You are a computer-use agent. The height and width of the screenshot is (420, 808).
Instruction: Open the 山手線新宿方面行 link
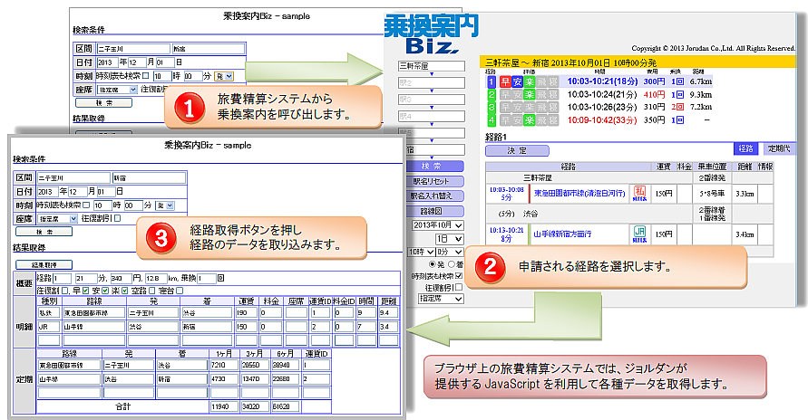point(562,234)
